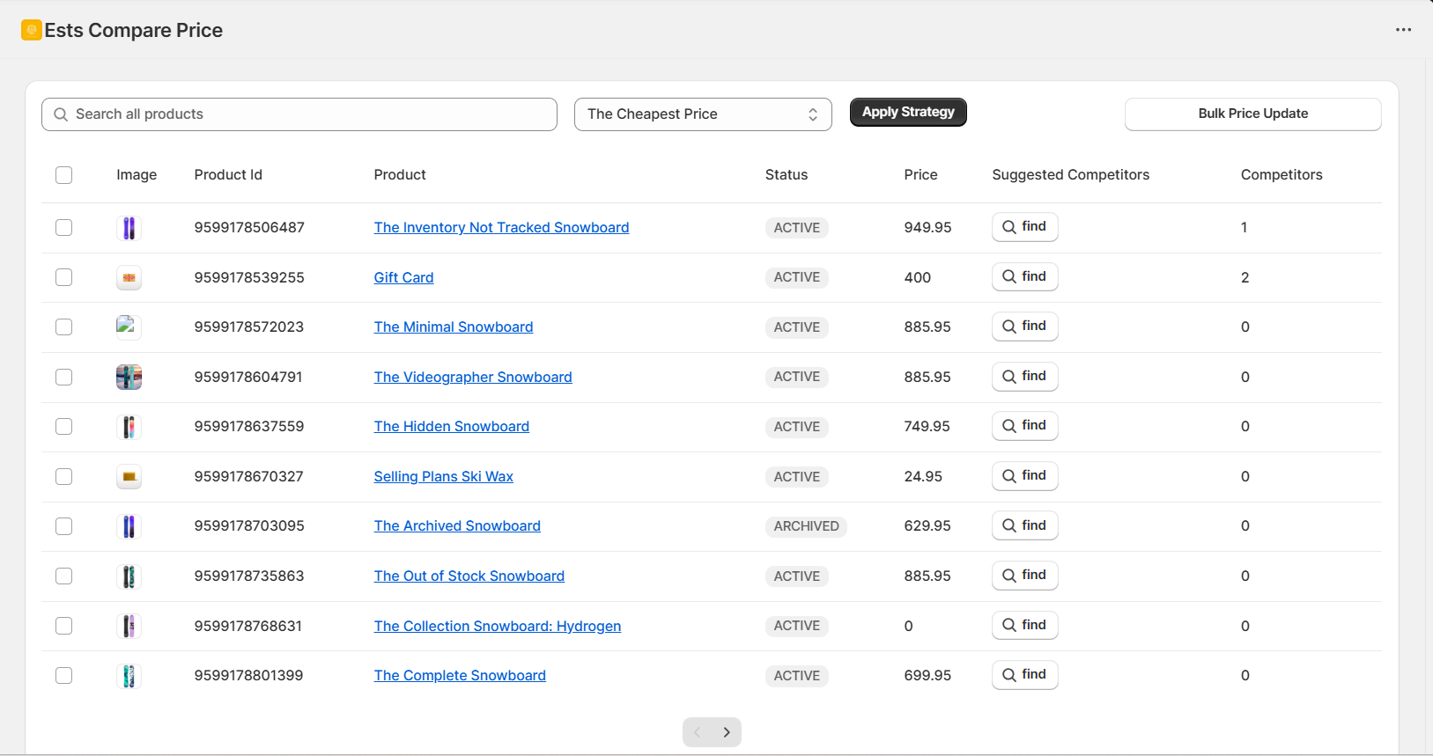
Task: Click the Videographer Snowboard thumbnail image
Action: coord(129,378)
